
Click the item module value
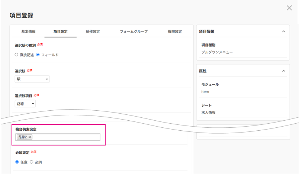coord(205,92)
